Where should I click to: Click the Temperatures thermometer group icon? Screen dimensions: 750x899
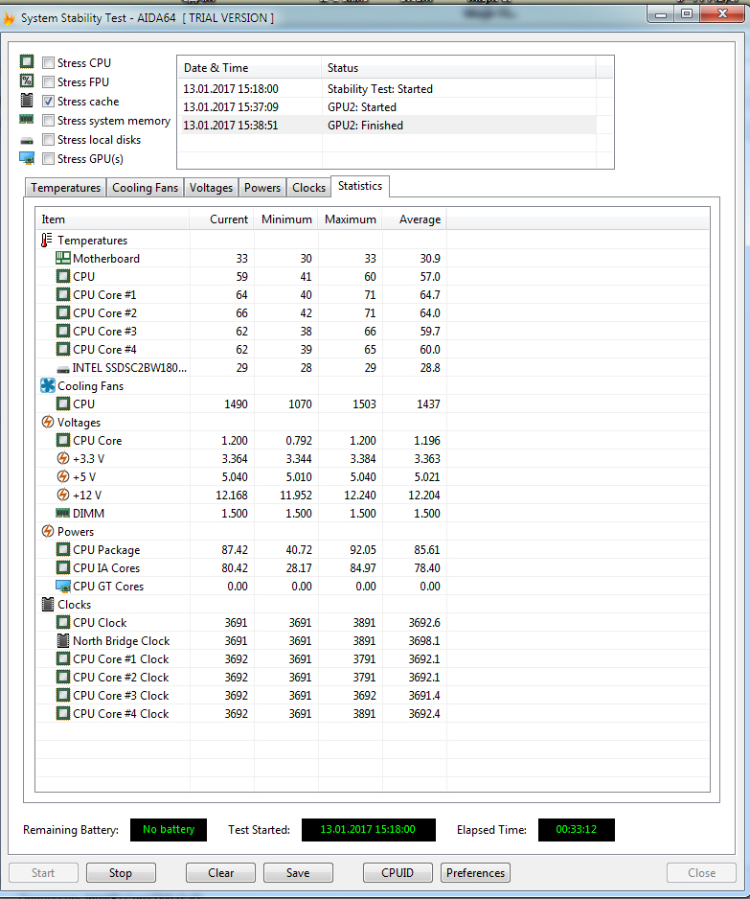[x=46, y=241]
